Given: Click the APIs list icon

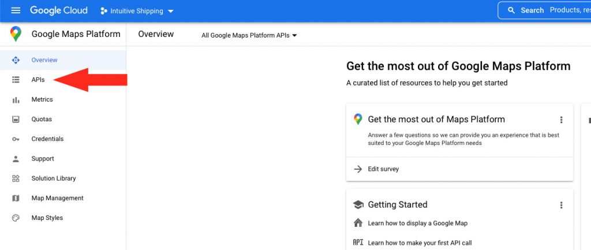Looking at the screenshot, I should click(x=16, y=80).
